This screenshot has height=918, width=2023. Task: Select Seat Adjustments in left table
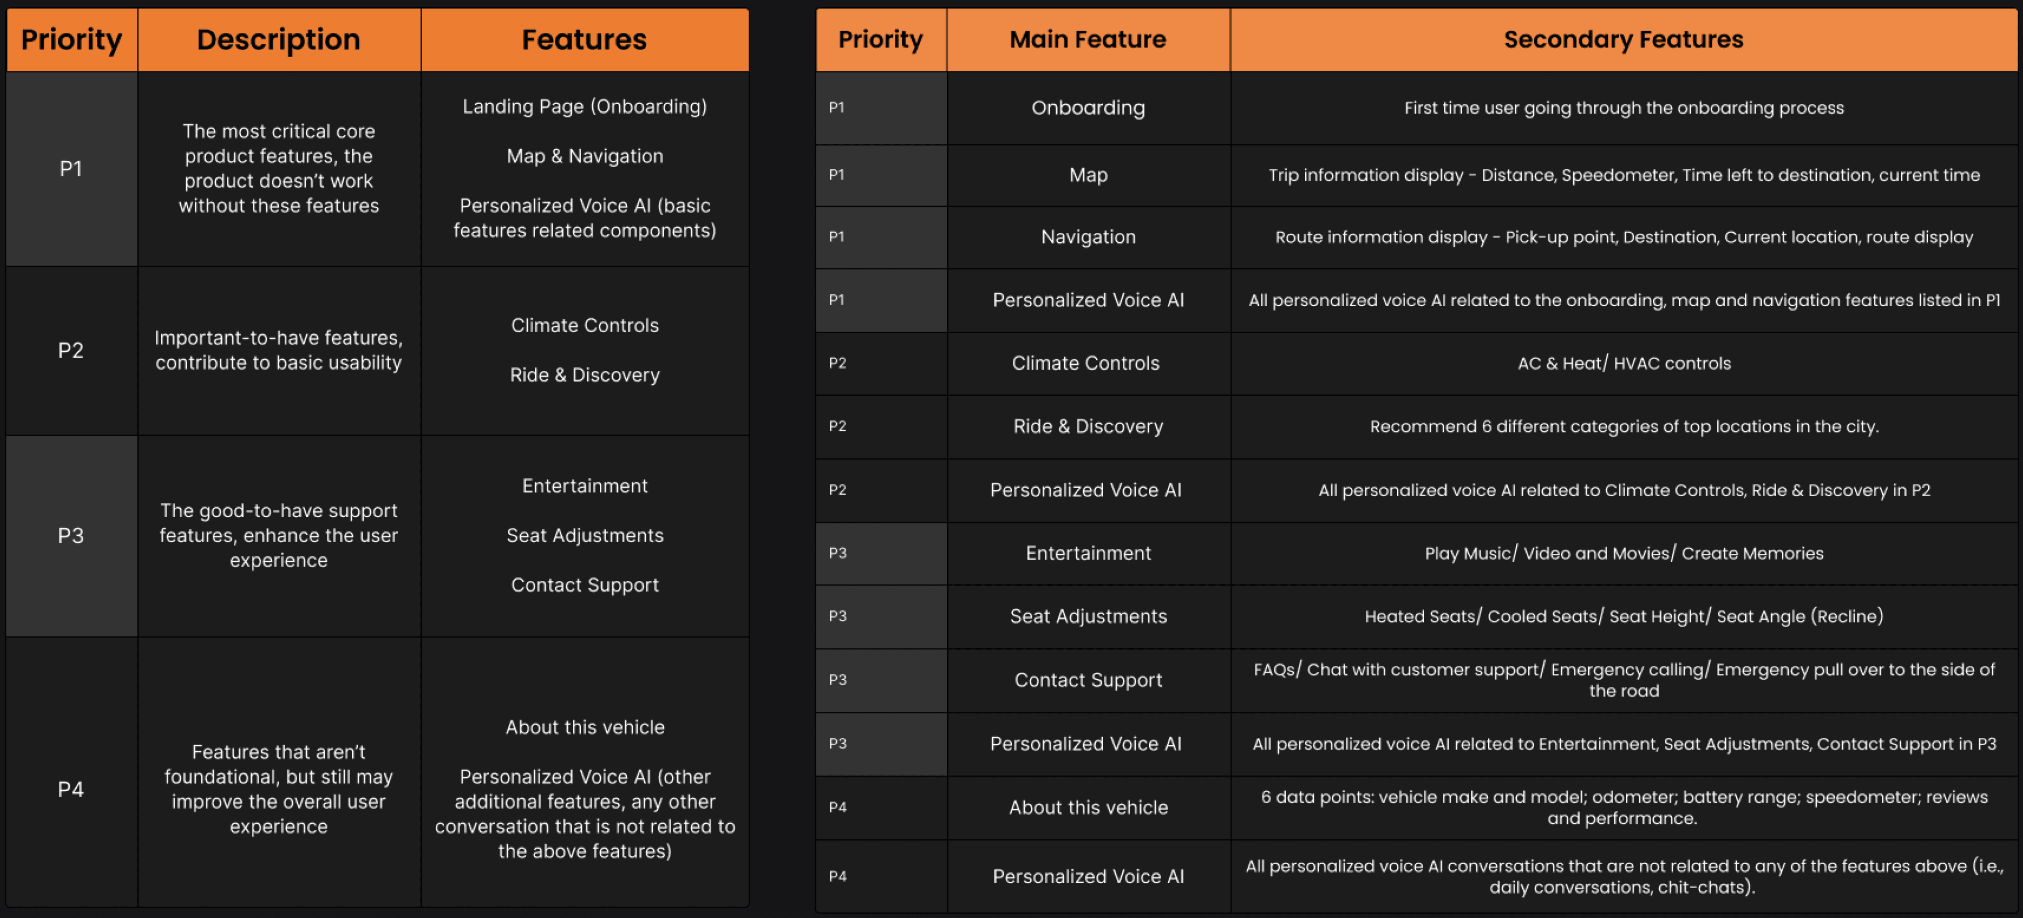tap(584, 535)
